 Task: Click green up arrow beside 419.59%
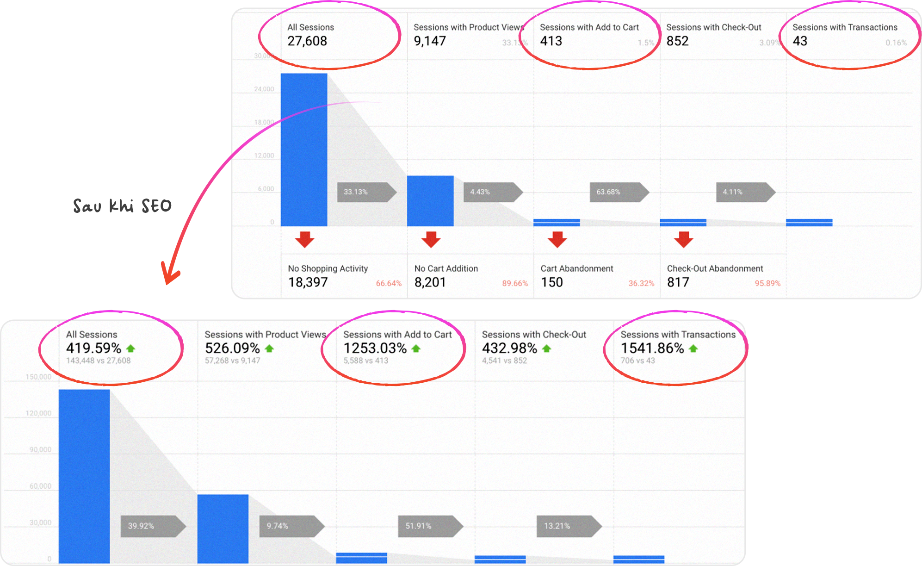click(130, 348)
